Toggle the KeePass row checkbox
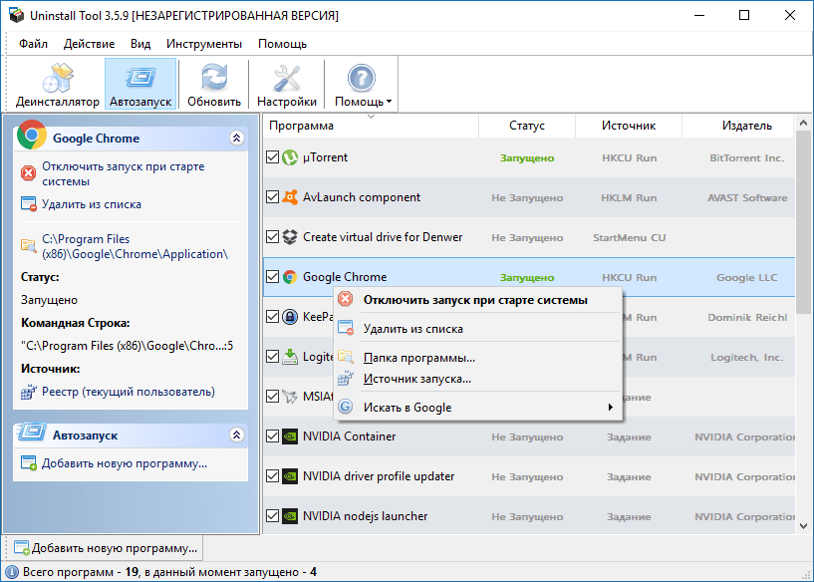 (x=272, y=317)
